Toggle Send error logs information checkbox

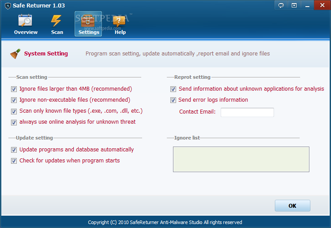pyautogui.click(x=173, y=100)
